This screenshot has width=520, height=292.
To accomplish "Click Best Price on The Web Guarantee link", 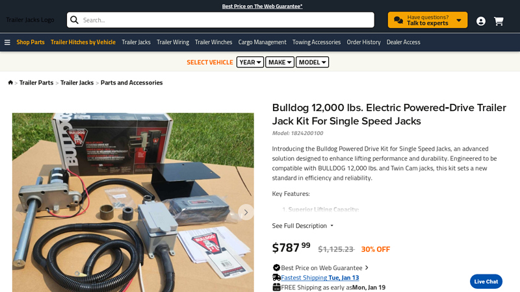I will click(262, 6).
